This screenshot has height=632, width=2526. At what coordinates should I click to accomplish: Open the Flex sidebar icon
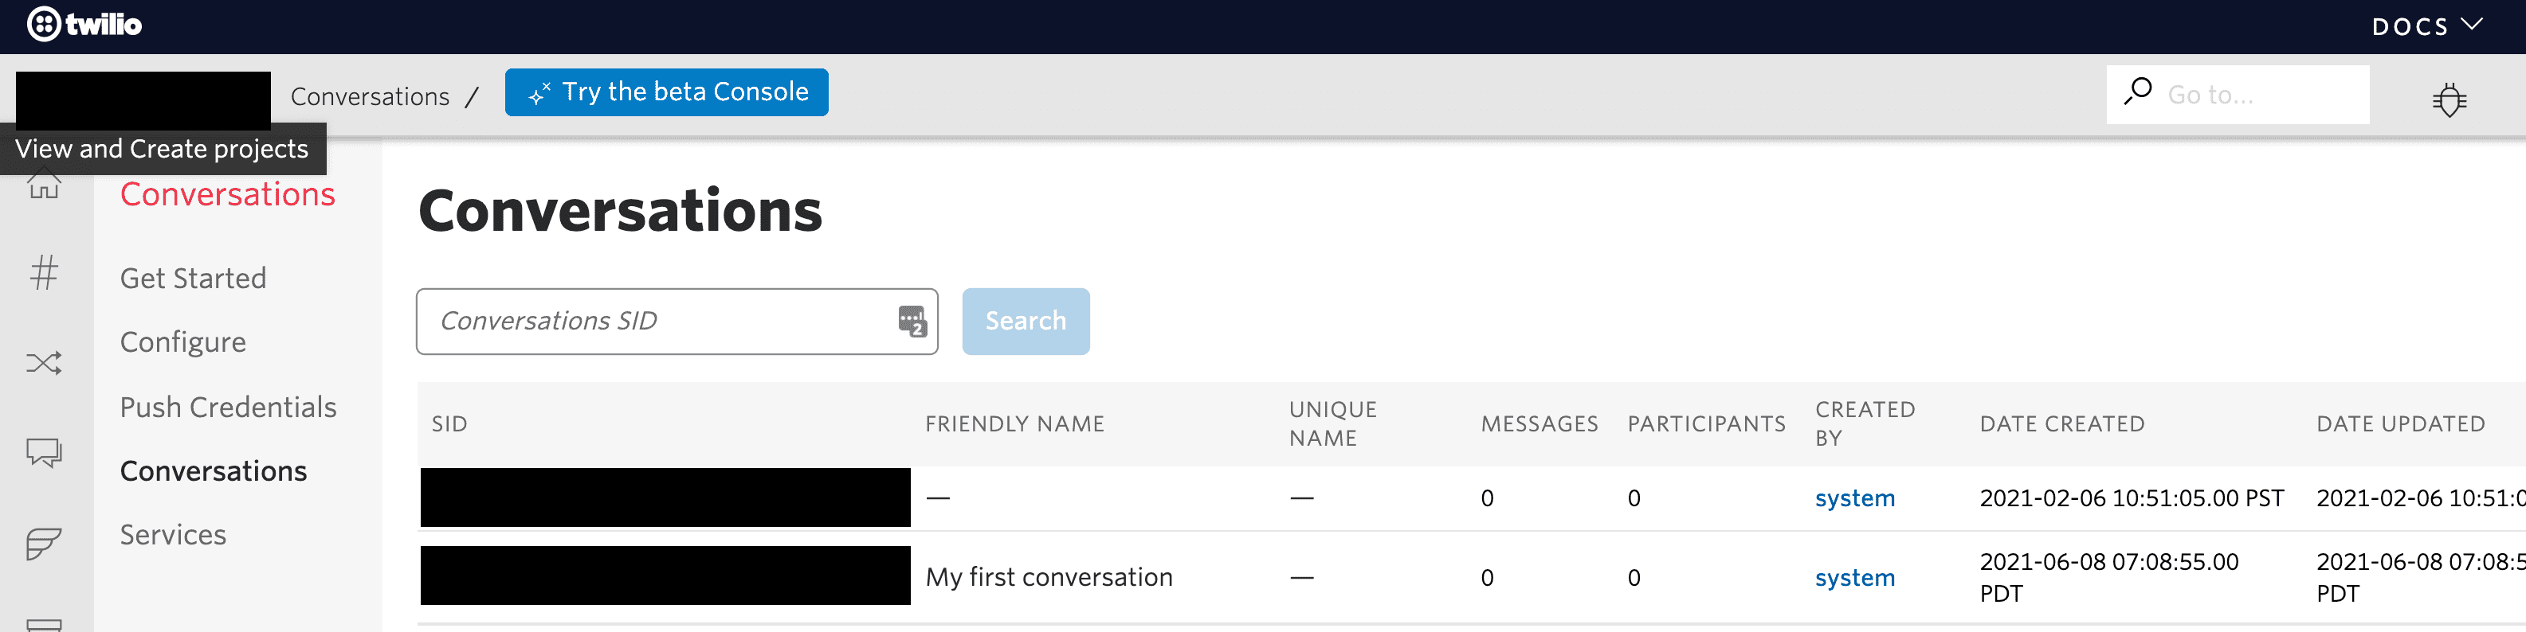pos(44,543)
